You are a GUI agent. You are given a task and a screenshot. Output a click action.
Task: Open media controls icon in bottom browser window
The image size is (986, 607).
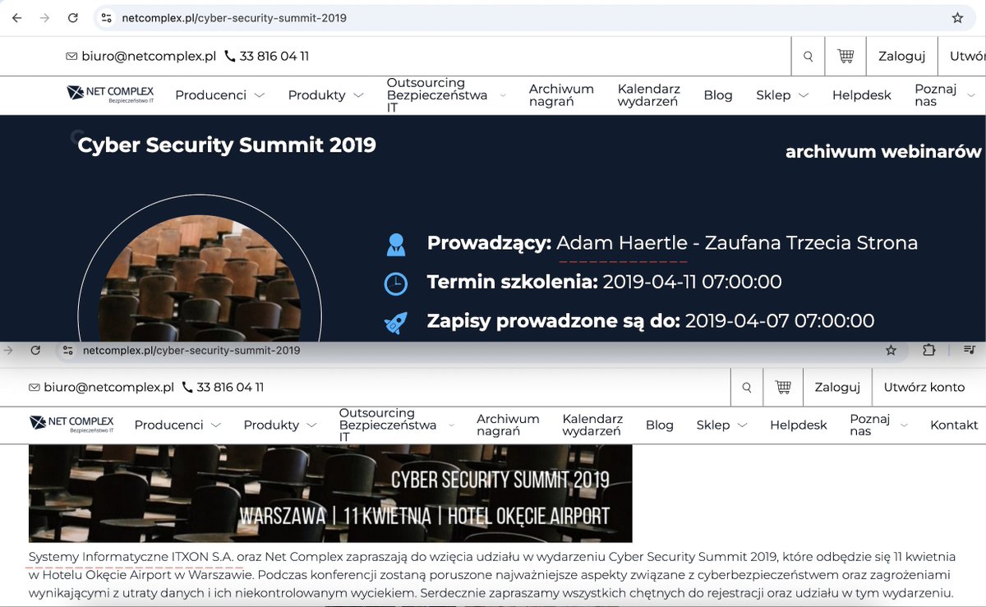(x=968, y=351)
